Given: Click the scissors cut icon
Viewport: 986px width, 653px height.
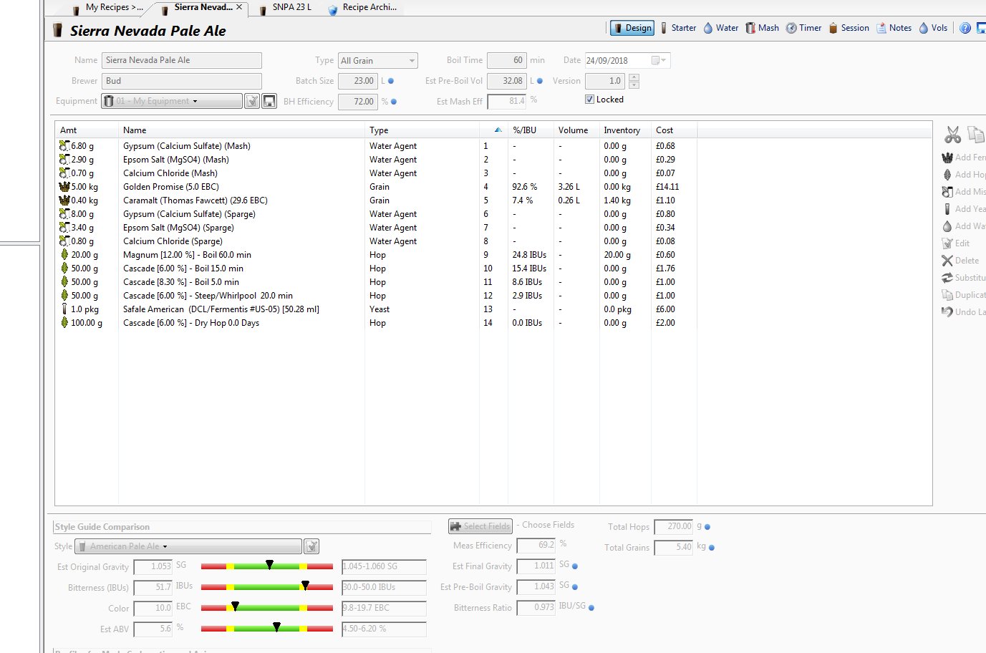Looking at the screenshot, I should tap(952, 135).
